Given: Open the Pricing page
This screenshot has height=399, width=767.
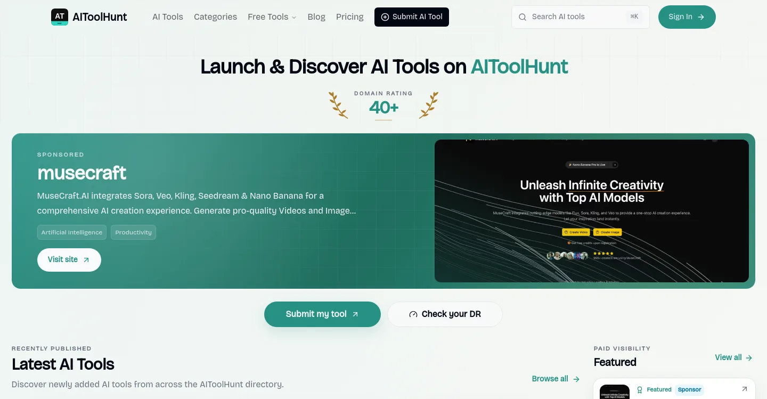Looking at the screenshot, I should (x=350, y=17).
